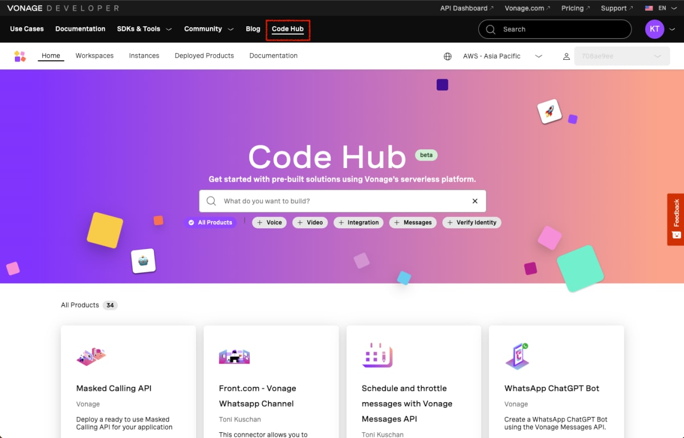
Task: Switch to the Home tab
Action: pos(51,56)
